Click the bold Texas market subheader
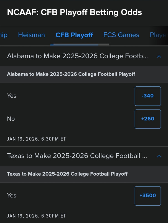The image size is (168, 223). pos(67,174)
